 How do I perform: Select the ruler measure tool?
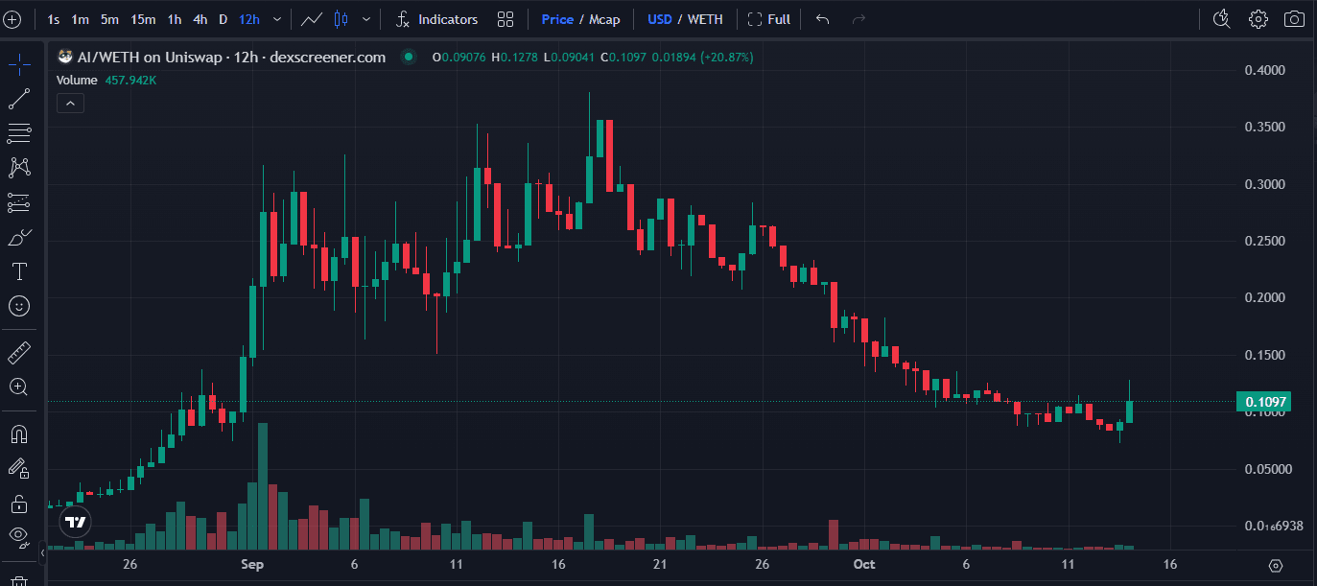click(x=19, y=353)
